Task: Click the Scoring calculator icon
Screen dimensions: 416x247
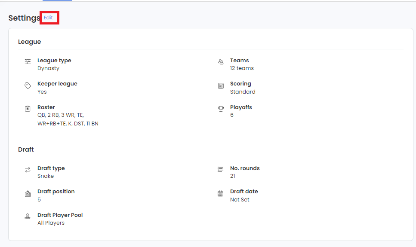Action: pos(221,85)
